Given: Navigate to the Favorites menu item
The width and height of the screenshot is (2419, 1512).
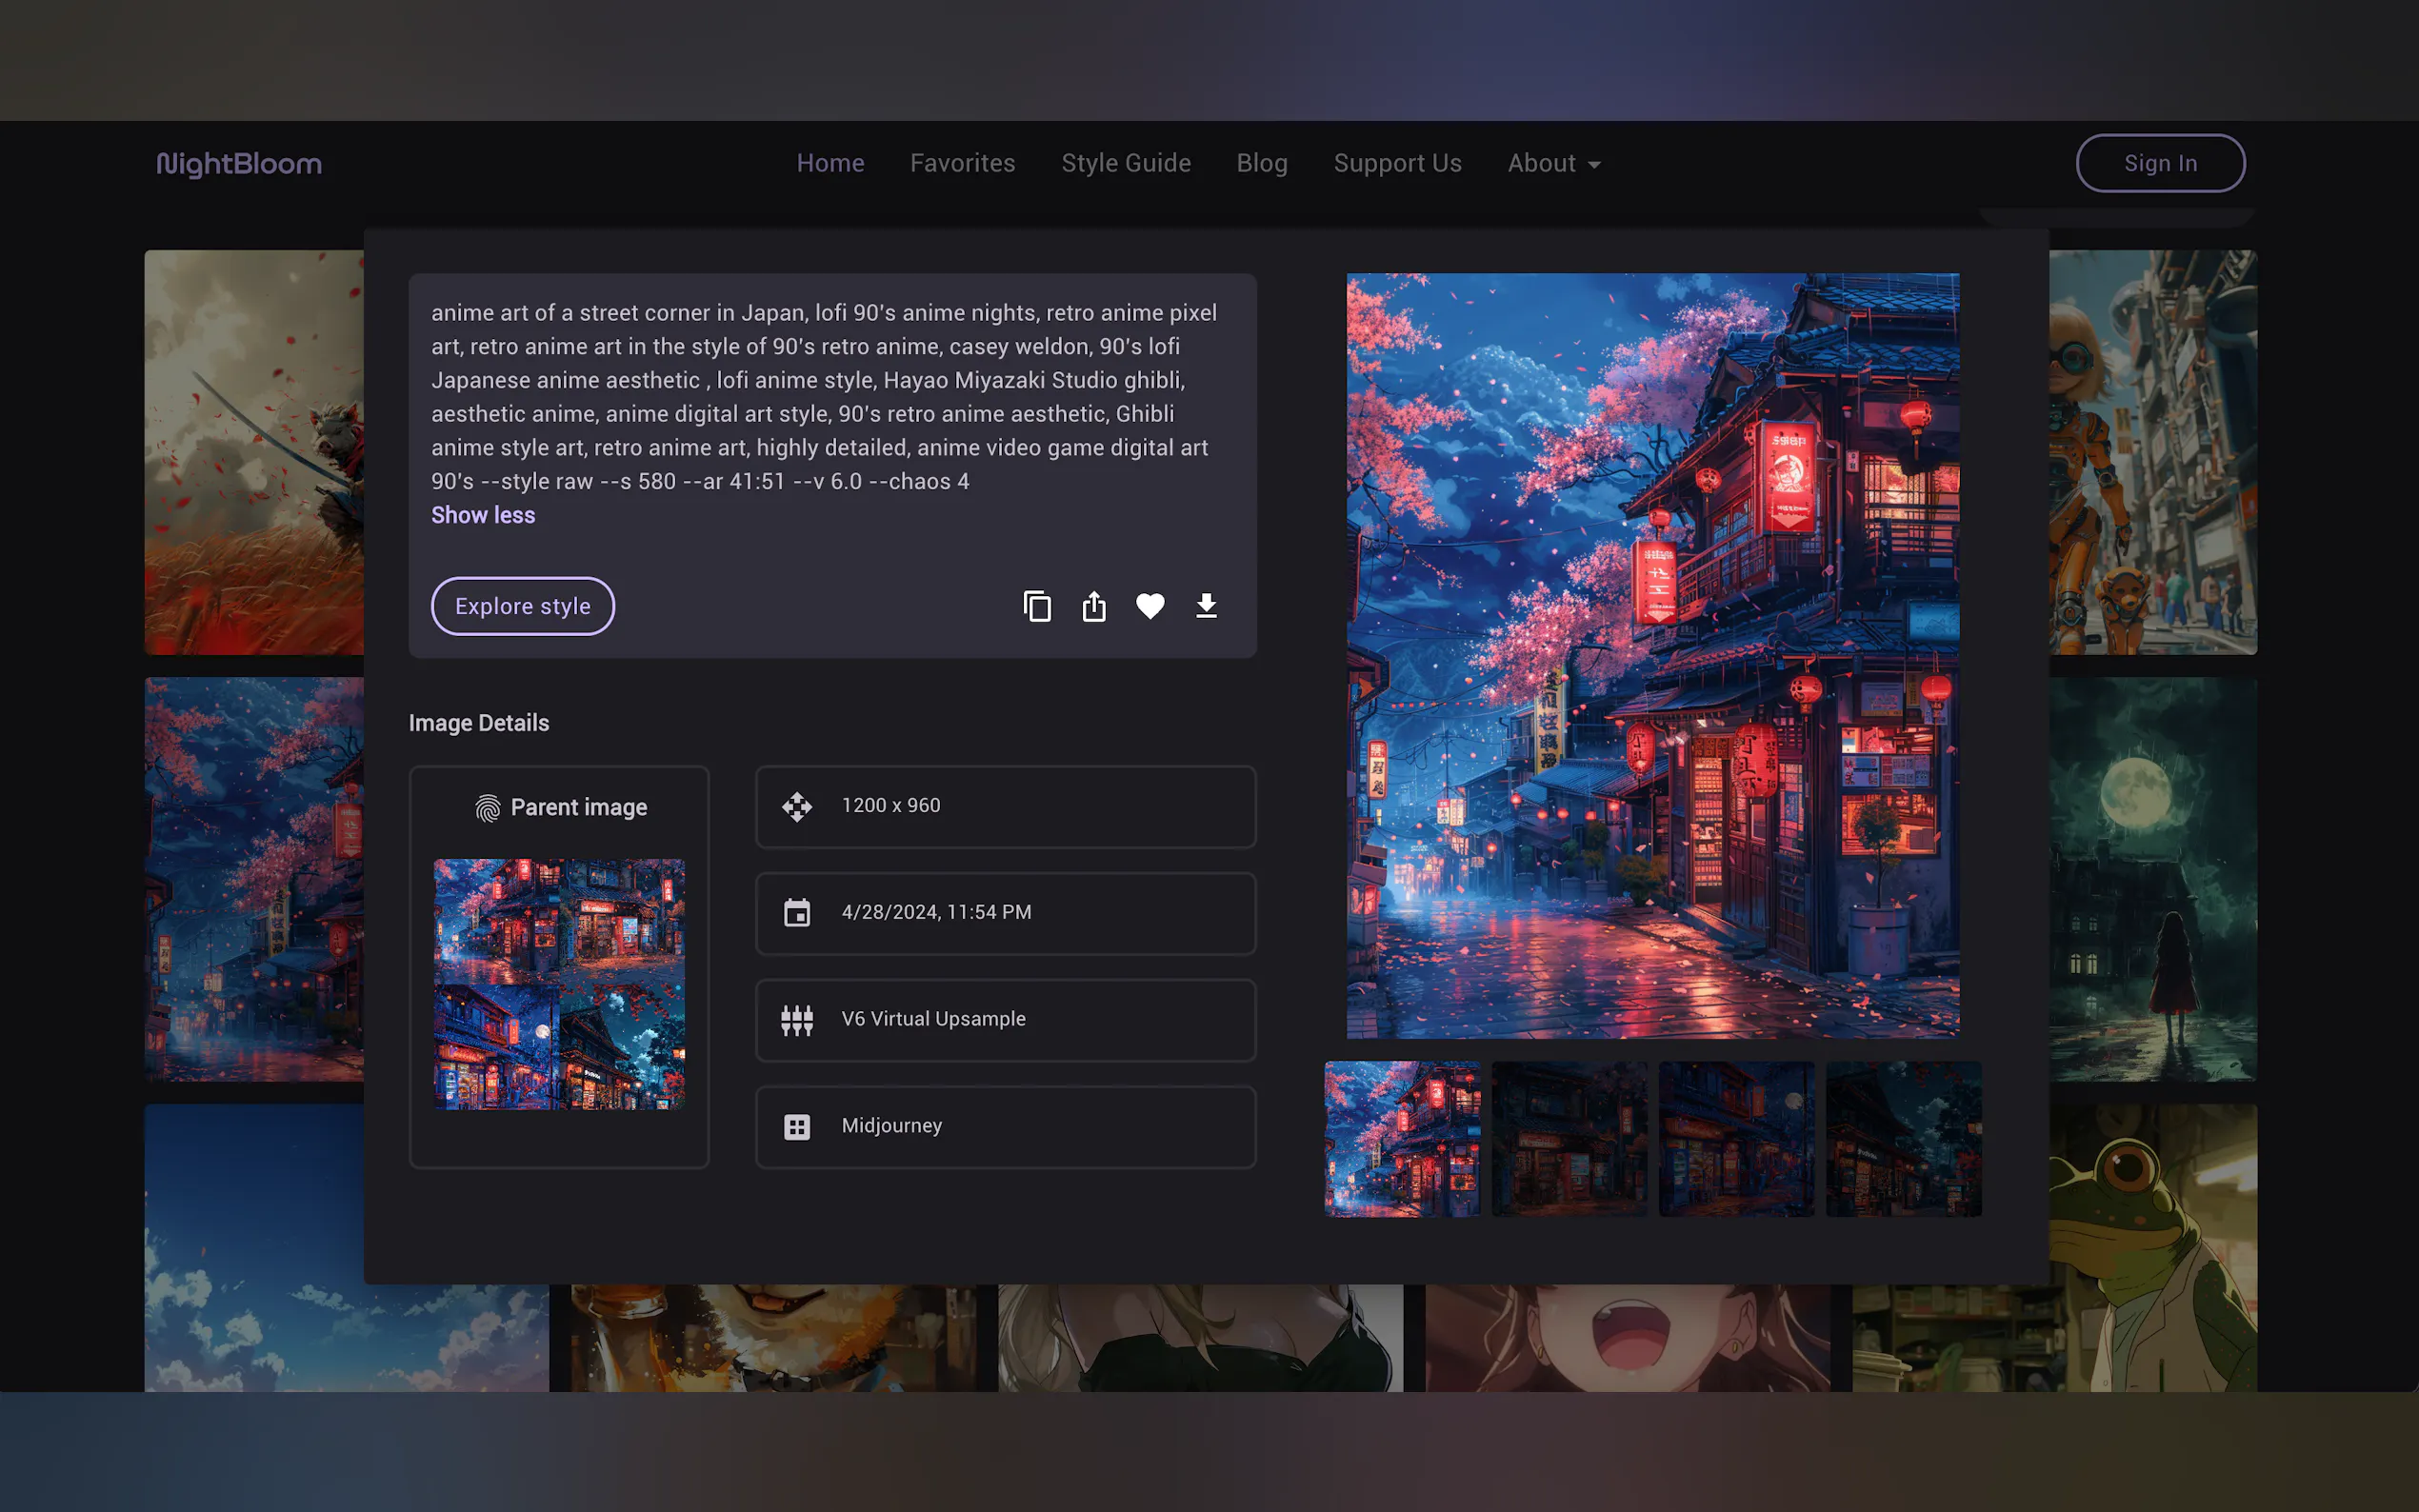Looking at the screenshot, I should pyautogui.click(x=962, y=163).
